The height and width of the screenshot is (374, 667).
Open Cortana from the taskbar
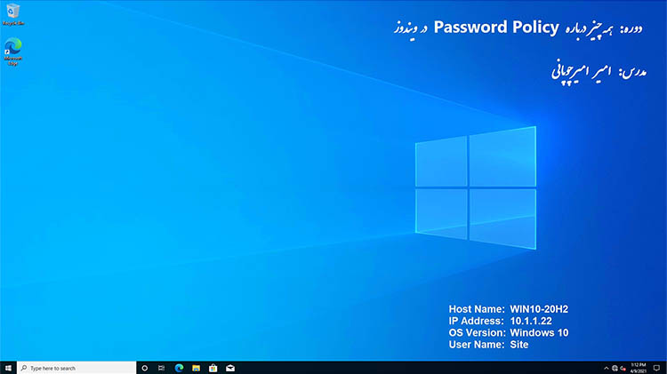tap(145, 368)
